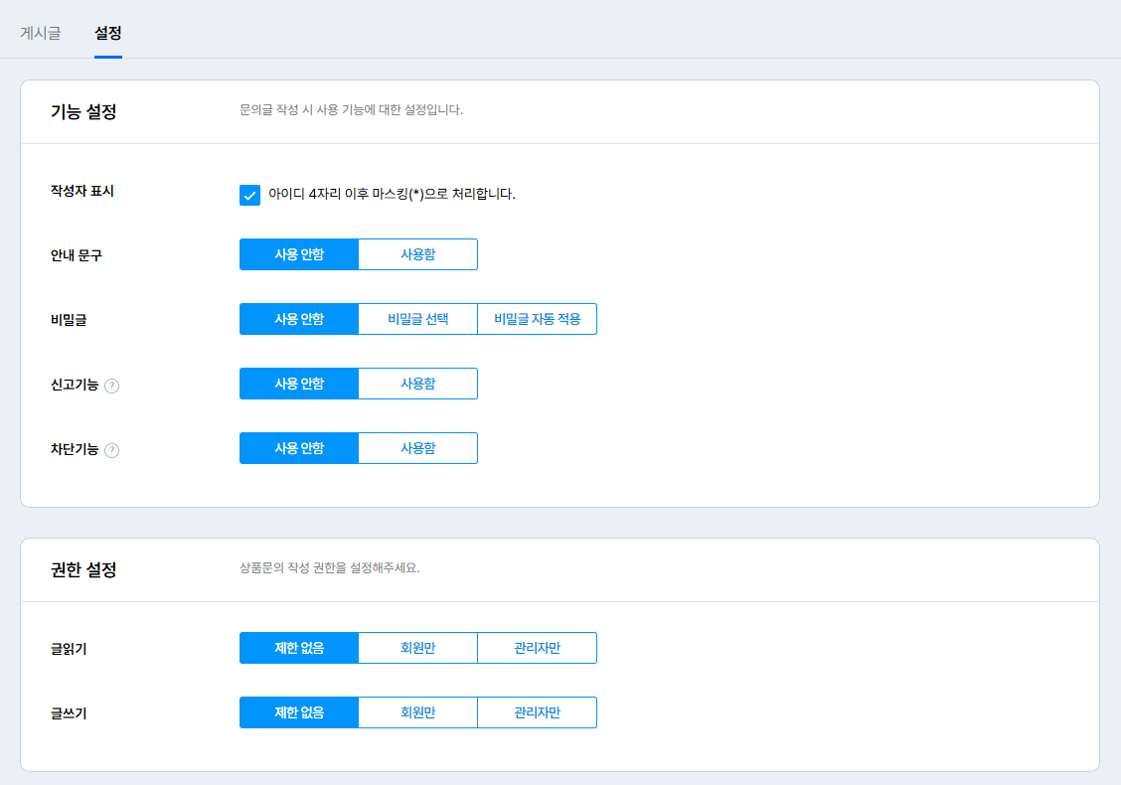The width and height of the screenshot is (1121, 785).
Task: Set 글쓰기 to 제한 없음
Action: point(299,712)
